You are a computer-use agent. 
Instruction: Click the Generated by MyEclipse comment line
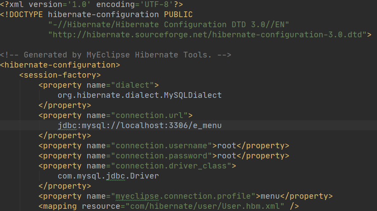point(116,55)
